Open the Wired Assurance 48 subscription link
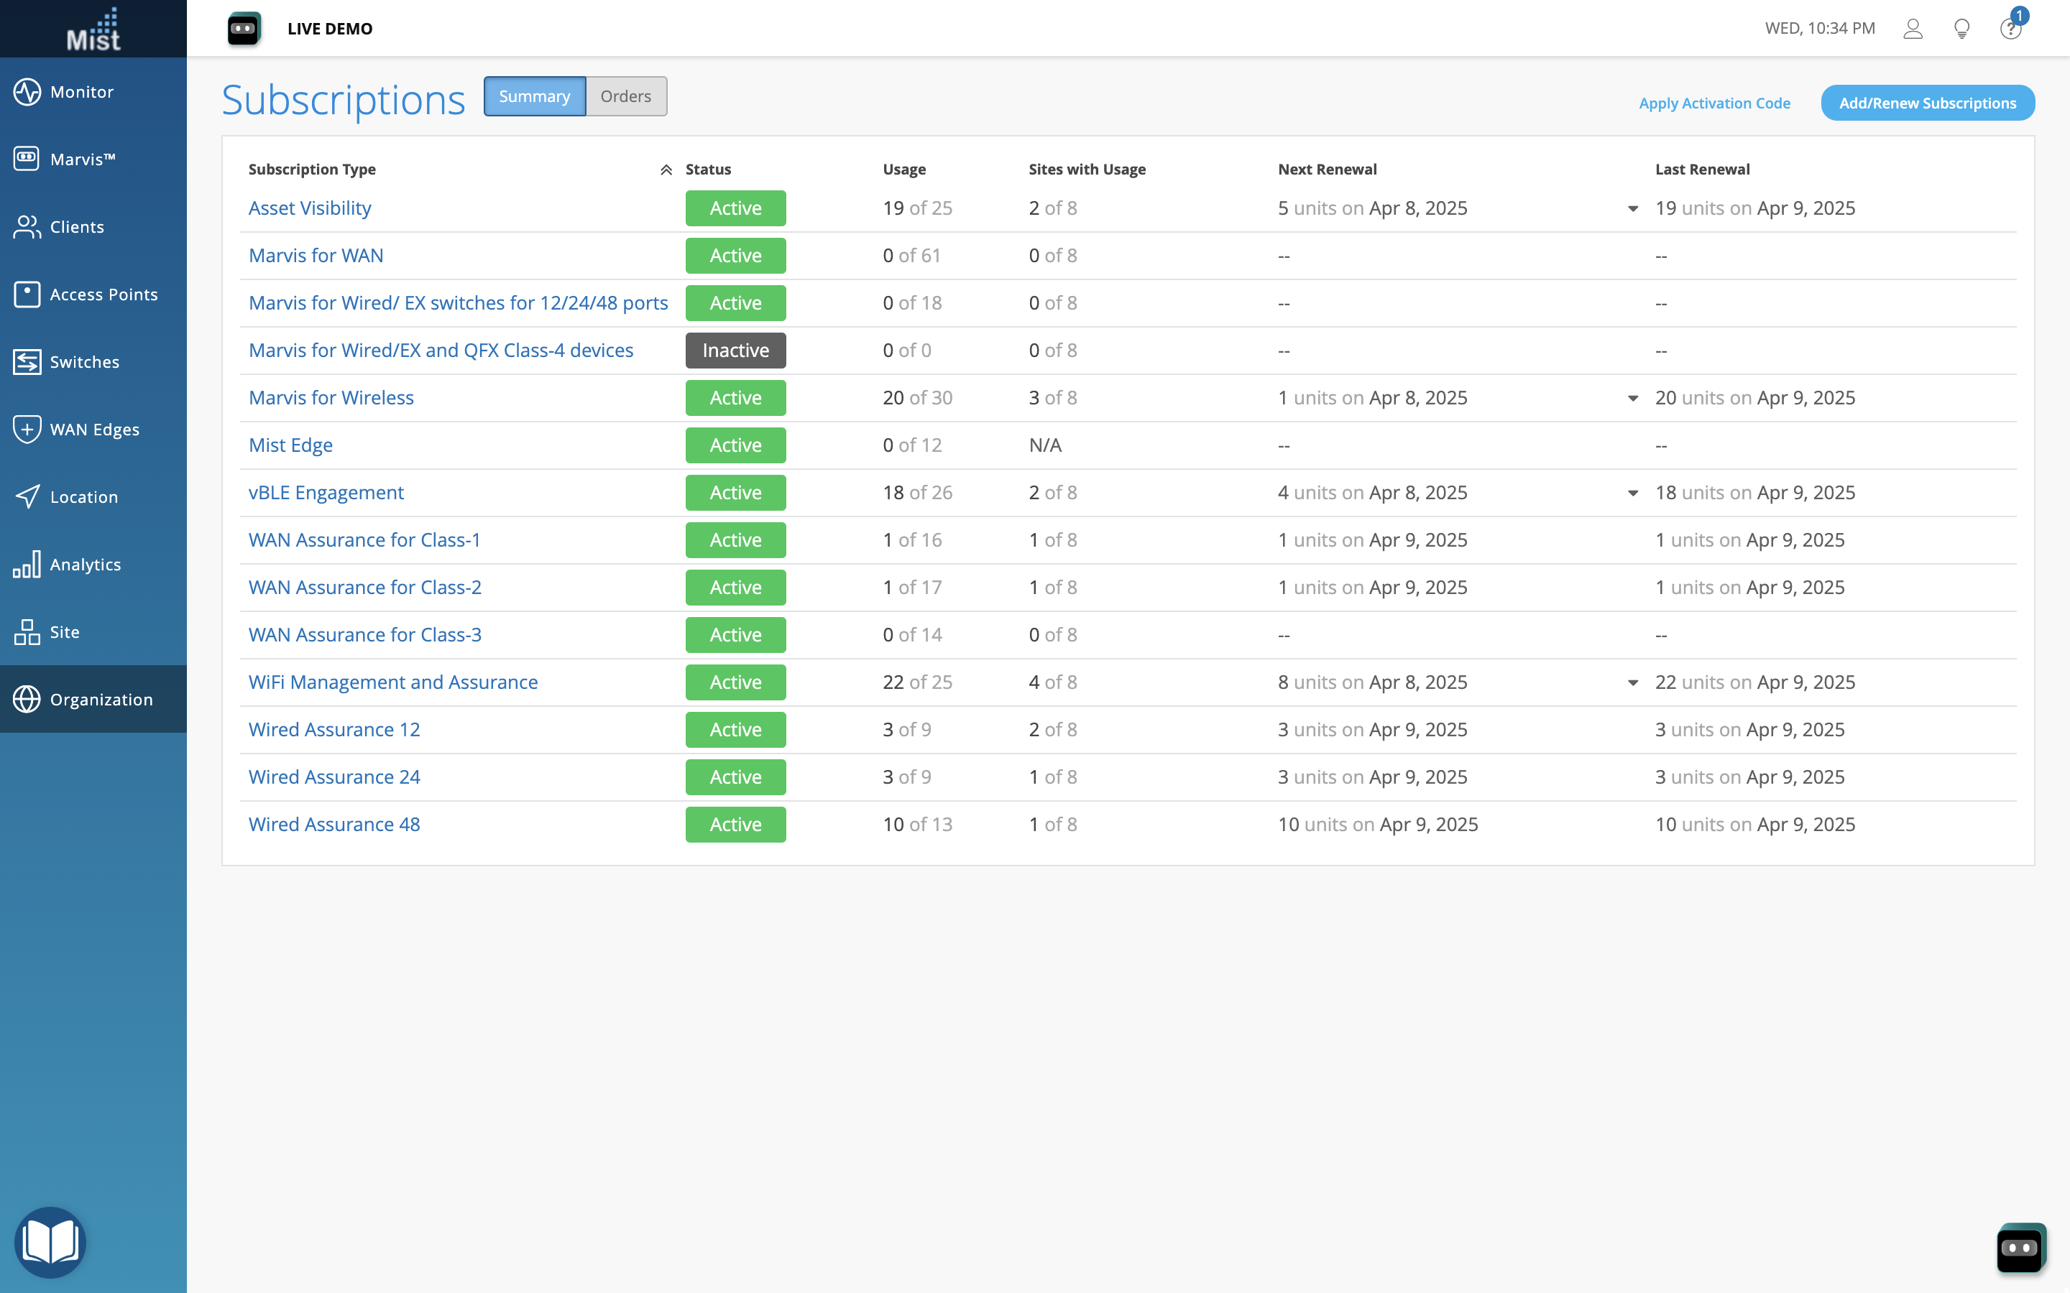The width and height of the screenshot is (2070, 1293). click(333, 825)
